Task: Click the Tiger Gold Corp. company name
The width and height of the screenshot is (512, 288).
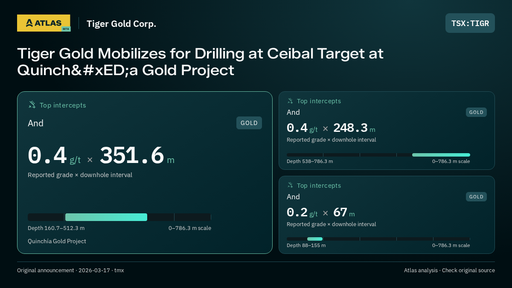Action: pyautogui.click(x=122, y=23)
